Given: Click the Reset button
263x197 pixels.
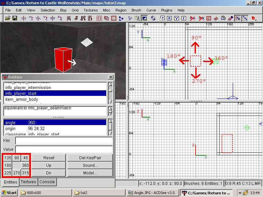Looking at the screenshot, I should point(49,158).
